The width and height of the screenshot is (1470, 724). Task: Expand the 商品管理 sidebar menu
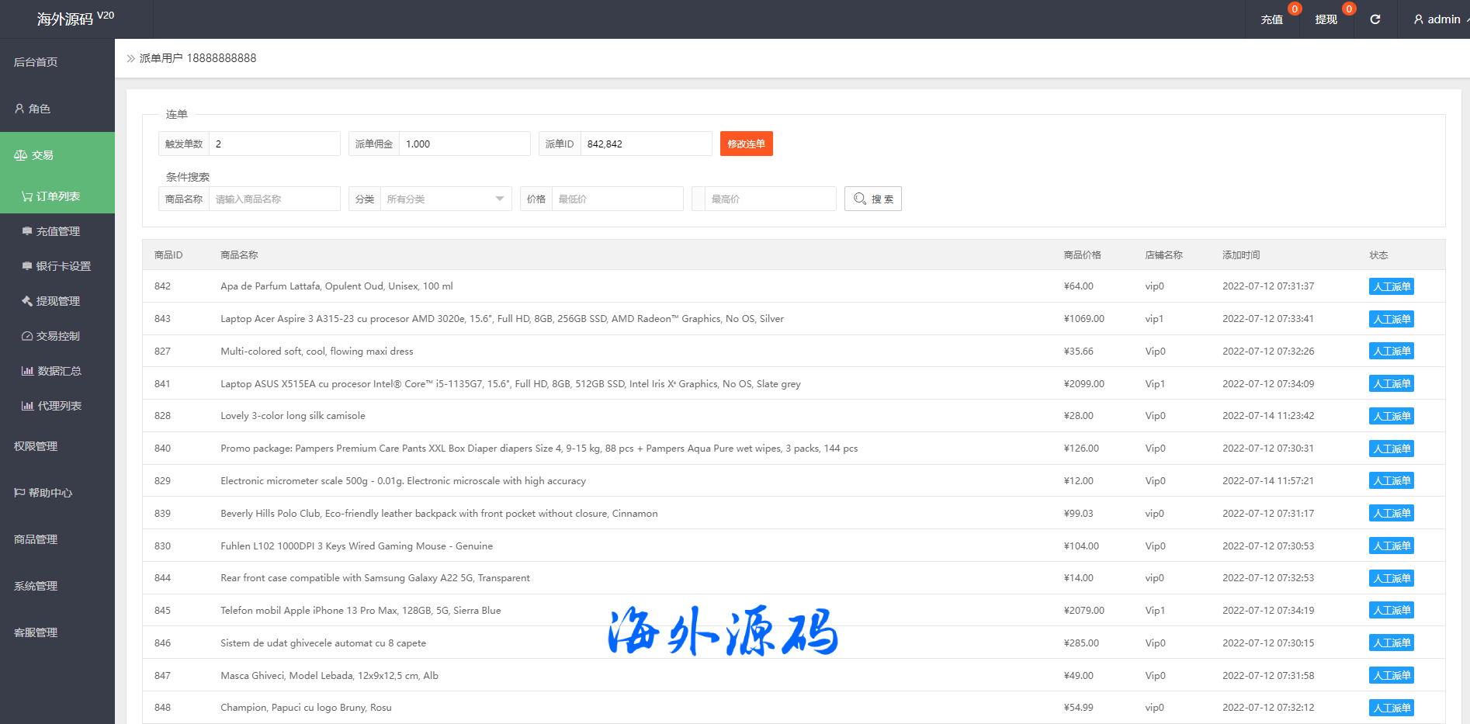pos(36,539)
